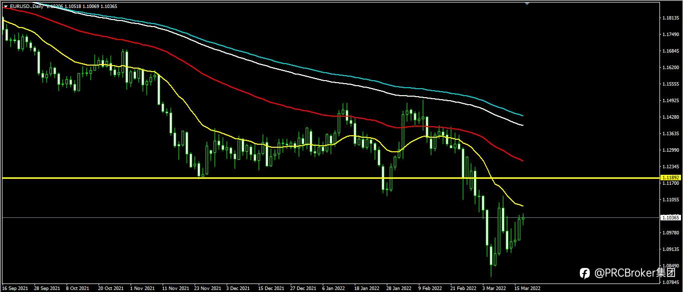Screen dimensions: 683x292
Task: Click the 3 Mar 2022 date label
Action: 494,288
